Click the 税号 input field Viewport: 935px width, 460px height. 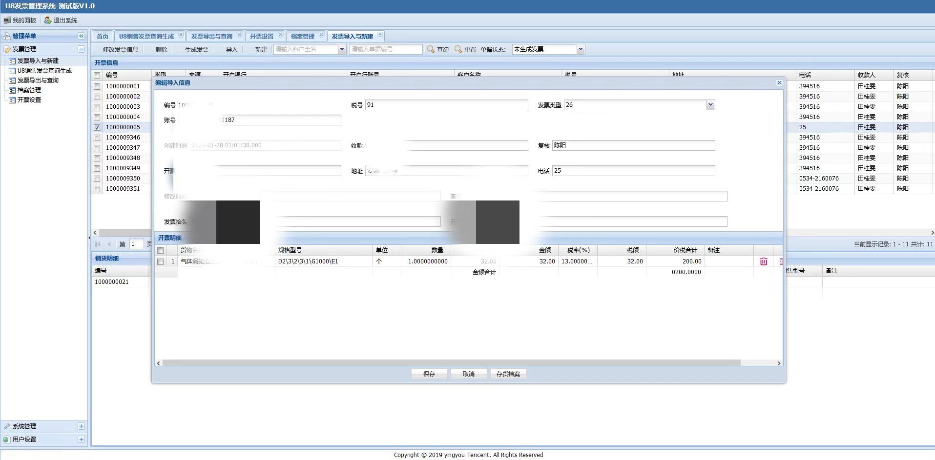pyautogui.click(x=446, y=105)
